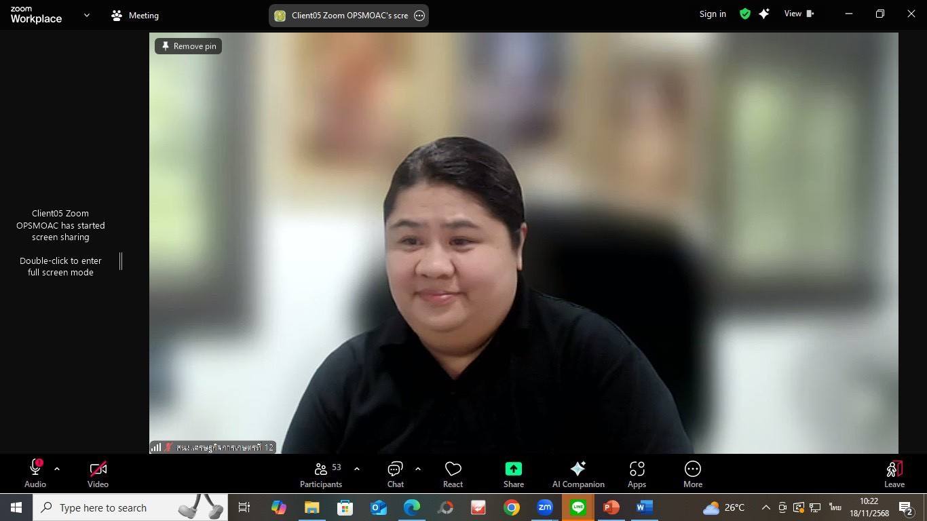The height and width of the screenshot is (521, 927).
Task: Open the Chat panel
Action: pyautogui.click(x=395, y=474)
